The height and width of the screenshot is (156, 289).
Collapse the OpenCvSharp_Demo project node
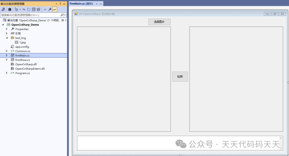click(3, 25)
